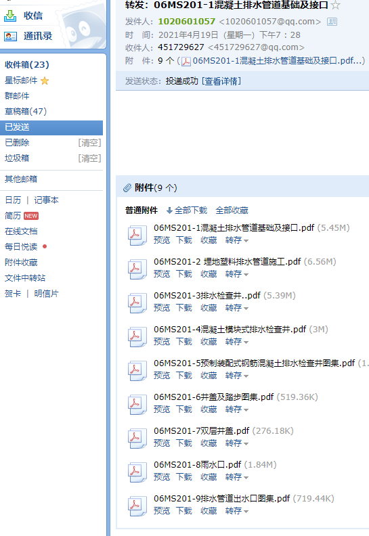369x536 pixels.
Task: Open 其他邮箱
Action: point(21,179)
